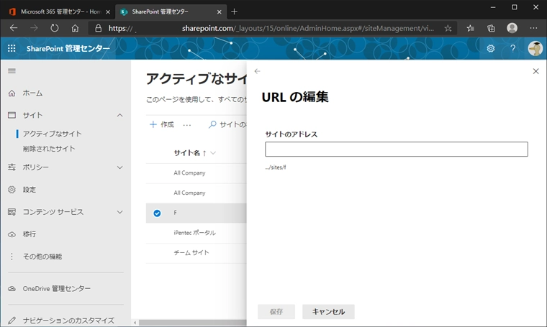Refresh the browser page
This screenshot has width=547, height=327.
[x=55, y=28]
